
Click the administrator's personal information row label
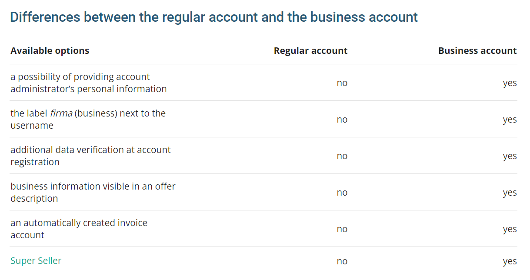click(x=88, y=83)
